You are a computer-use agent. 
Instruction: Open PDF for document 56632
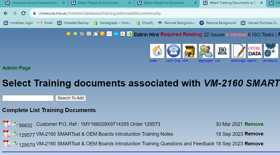click(7, 124)
